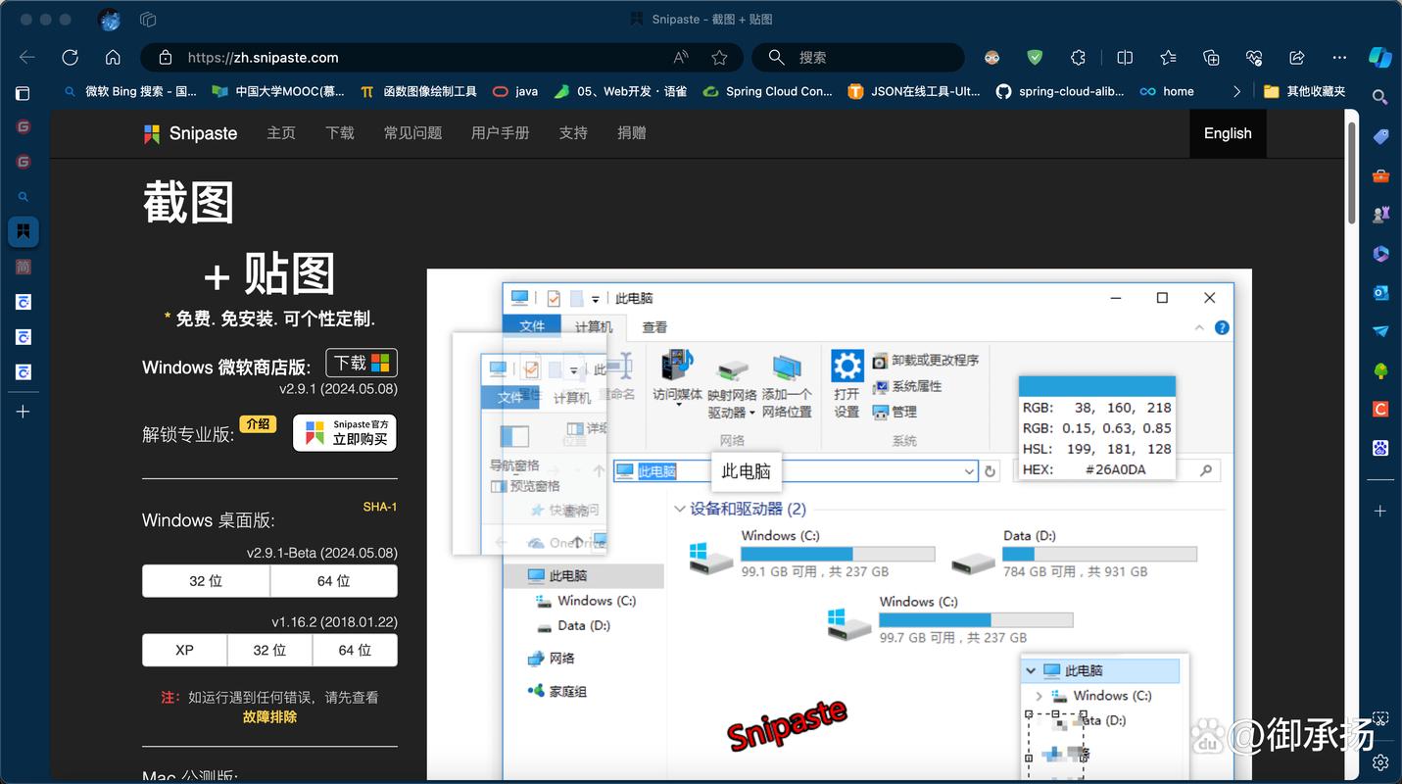Show more bookmarks with the overflow chevron

[1236, 91]
